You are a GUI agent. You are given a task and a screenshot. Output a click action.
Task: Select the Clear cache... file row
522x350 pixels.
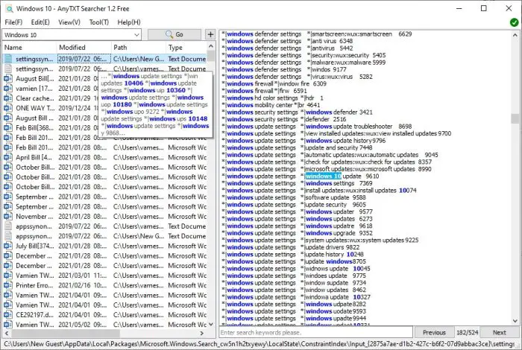point(105,98)
